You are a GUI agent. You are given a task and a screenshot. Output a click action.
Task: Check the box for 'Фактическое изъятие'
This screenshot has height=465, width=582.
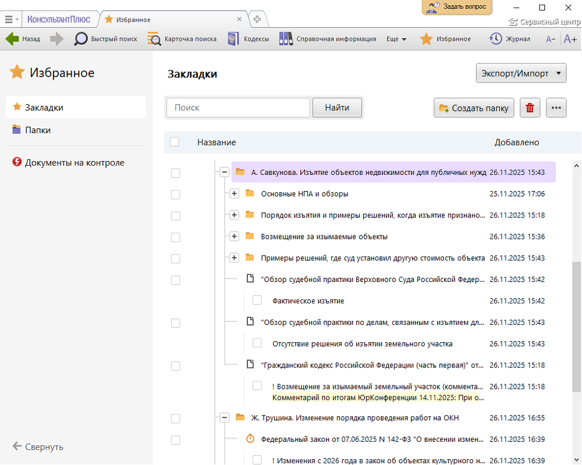[x=257, y=301]
